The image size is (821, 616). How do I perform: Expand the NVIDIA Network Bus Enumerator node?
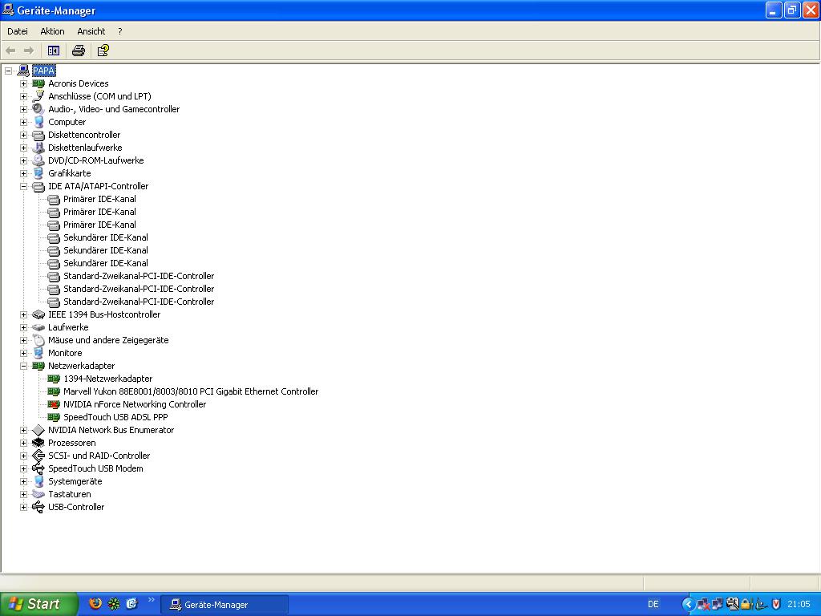tap(23, 430)
